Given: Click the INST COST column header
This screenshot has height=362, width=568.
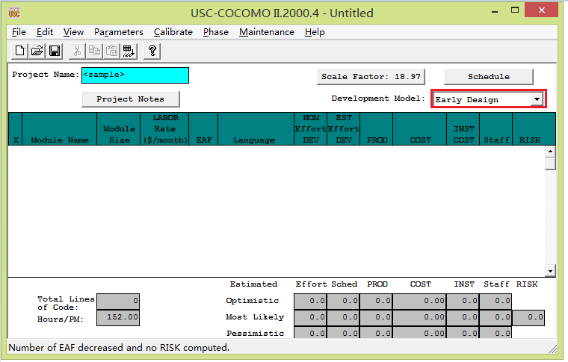Looking at the screenshot, I should (463, 129).
